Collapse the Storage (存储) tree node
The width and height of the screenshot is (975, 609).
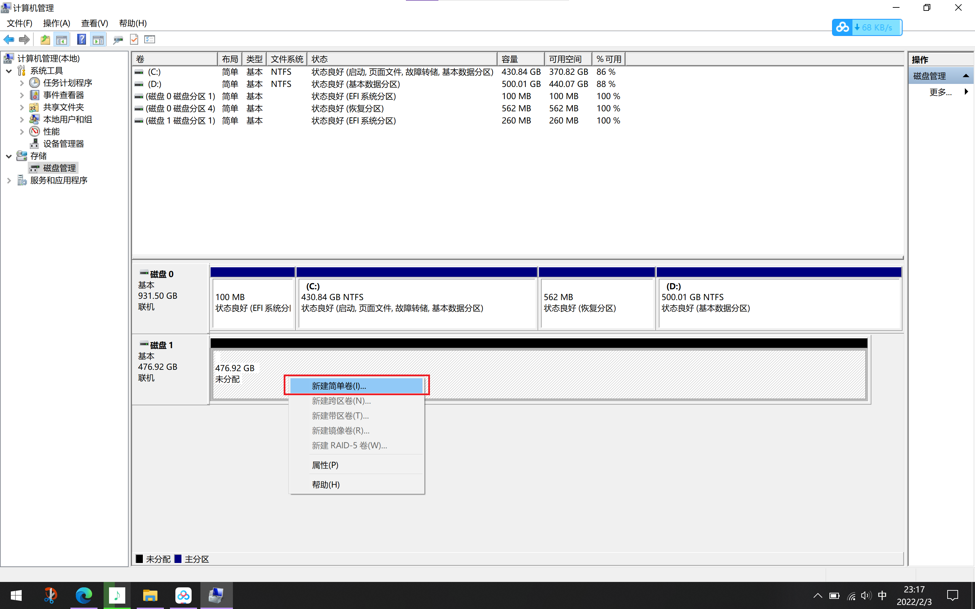(9, 156)
